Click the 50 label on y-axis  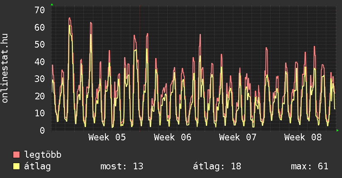[39, 44]
